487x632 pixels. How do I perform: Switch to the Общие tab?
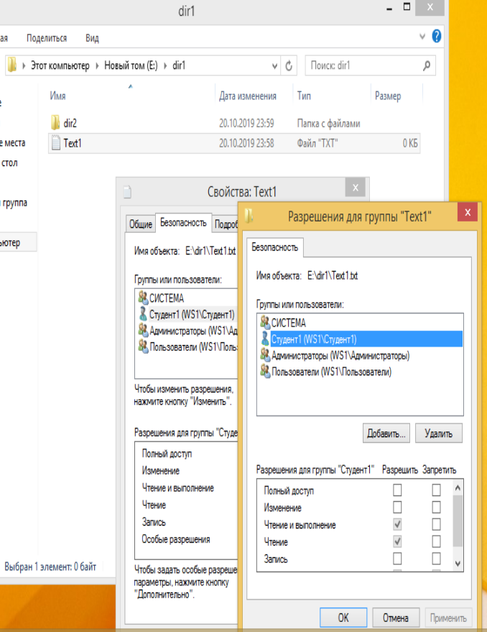click(141, 224)
